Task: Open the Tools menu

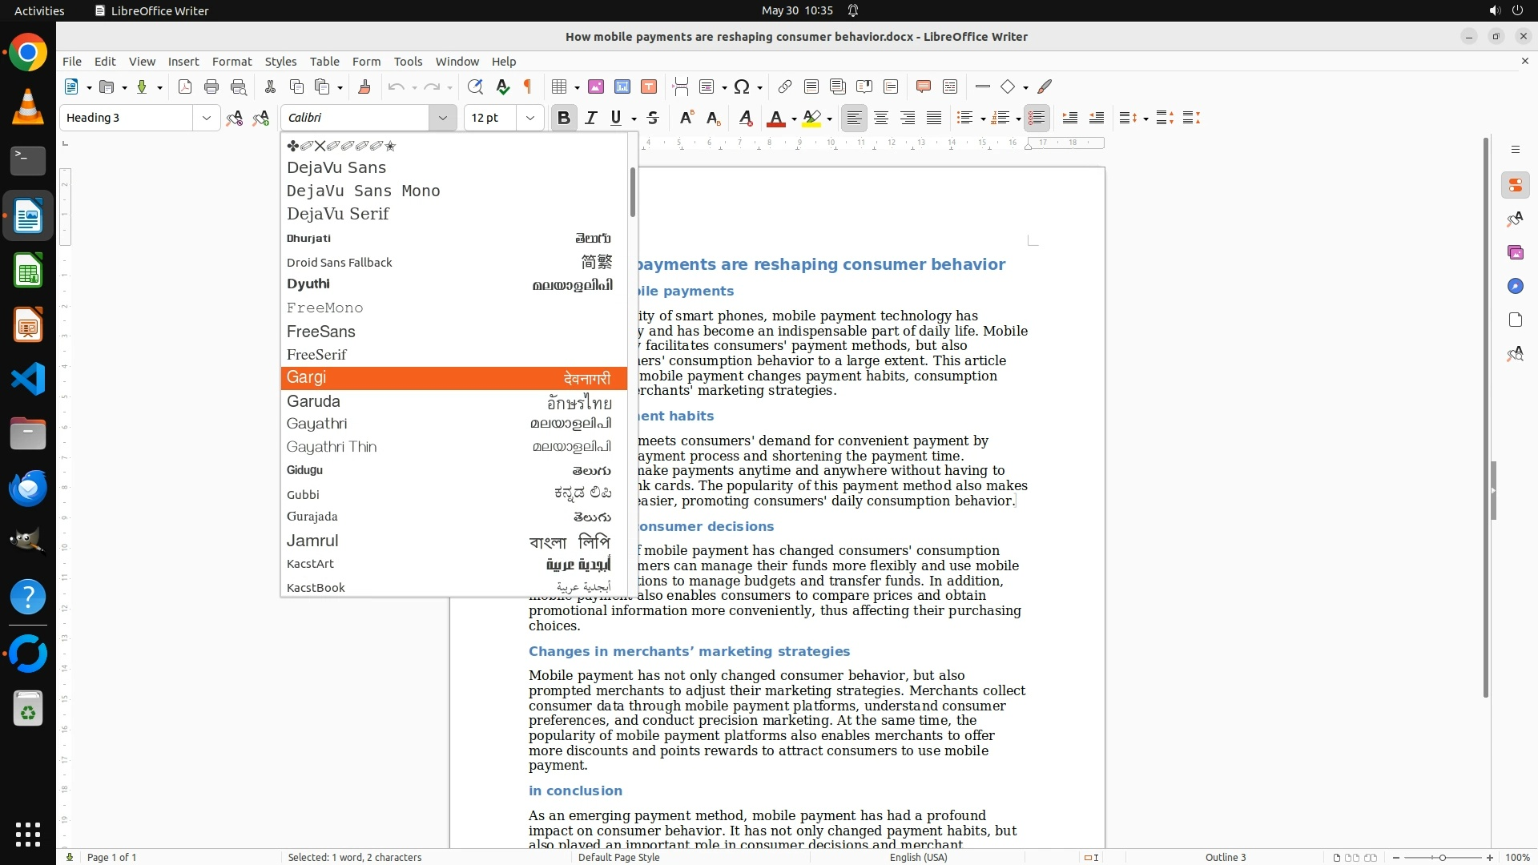Action: click(408, 61)
